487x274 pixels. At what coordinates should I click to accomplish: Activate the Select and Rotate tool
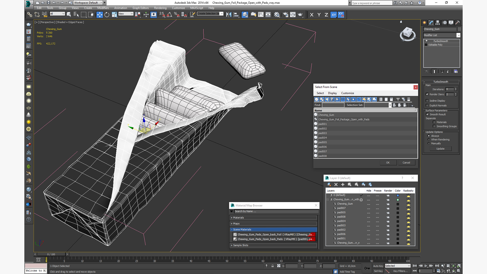(107, 15)
